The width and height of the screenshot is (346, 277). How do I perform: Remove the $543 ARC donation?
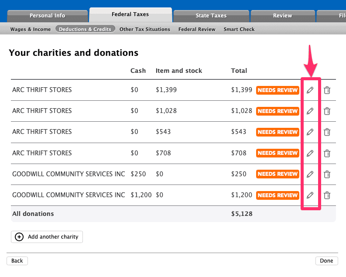tap(327, 132)
